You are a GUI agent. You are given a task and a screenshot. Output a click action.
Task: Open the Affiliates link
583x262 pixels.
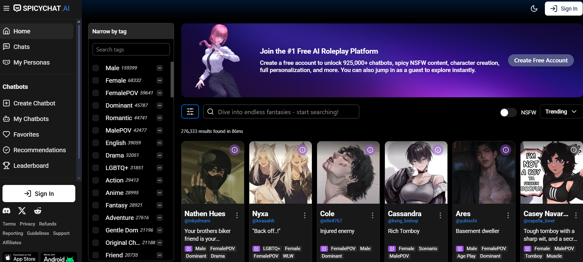pos(12,243)
